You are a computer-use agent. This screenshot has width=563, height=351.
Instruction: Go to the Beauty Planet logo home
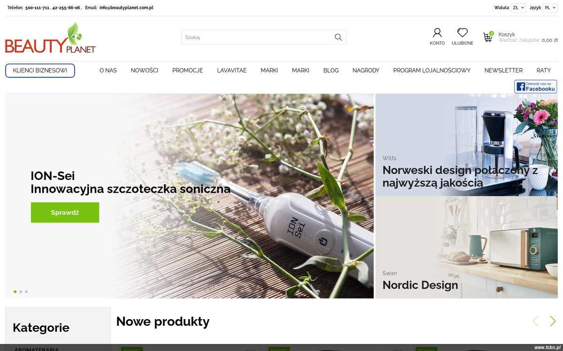51,38
